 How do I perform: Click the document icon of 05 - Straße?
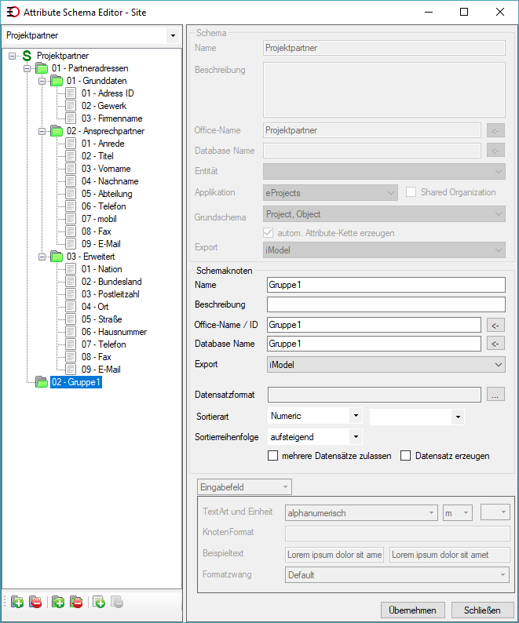[x=71, y=319]
